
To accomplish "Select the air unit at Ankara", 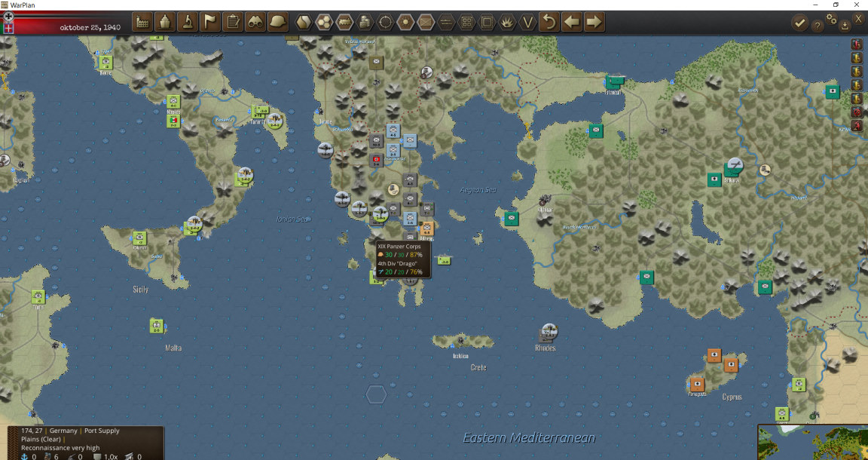I will 735,166.
